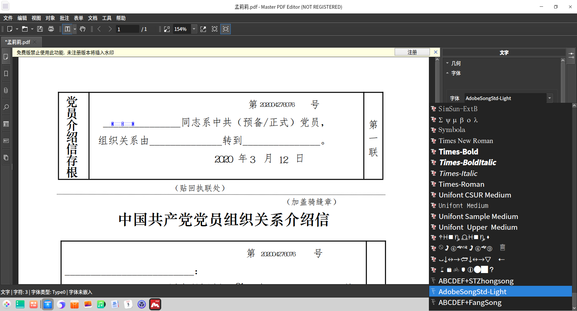The height and width of the screenshot is (311, 577).
Task: Click the font list scrollbar thumb
Action: (x=574, y=299)
